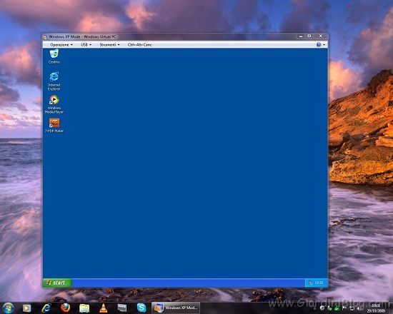Open the Operazione menu
Viewport: 393px width, 314px height.
click(x=61, y=45)
